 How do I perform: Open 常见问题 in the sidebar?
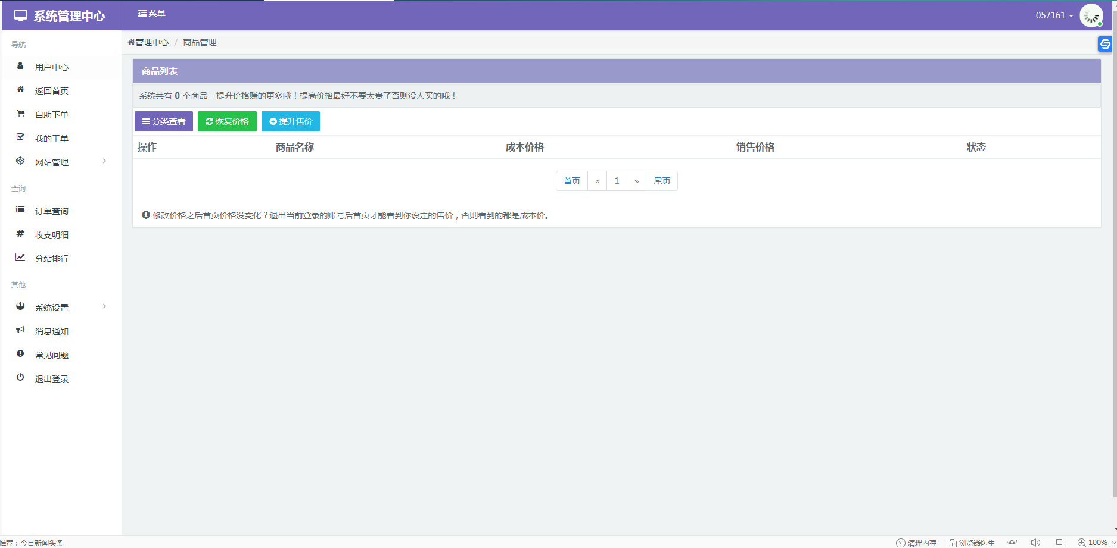[x=51, y=355]
